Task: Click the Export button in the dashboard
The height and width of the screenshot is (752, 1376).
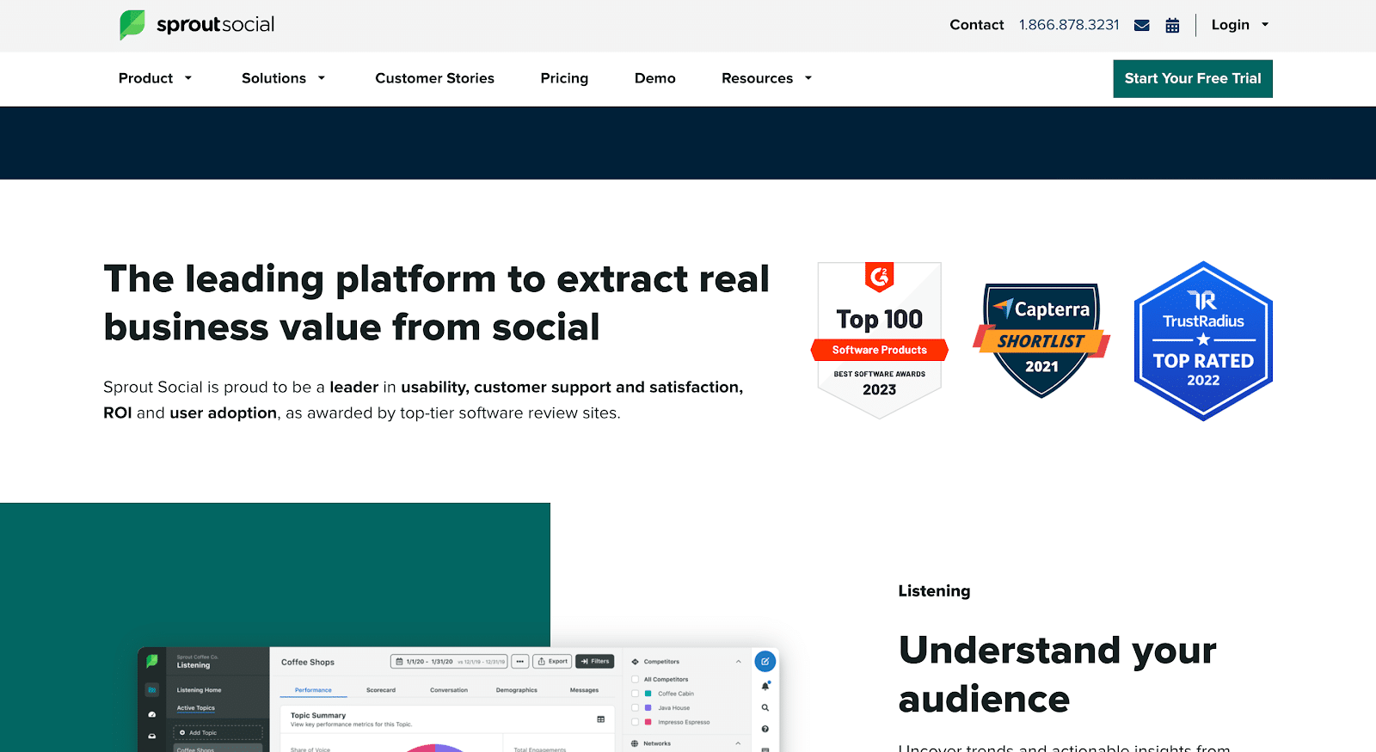Action: [552, 661]
